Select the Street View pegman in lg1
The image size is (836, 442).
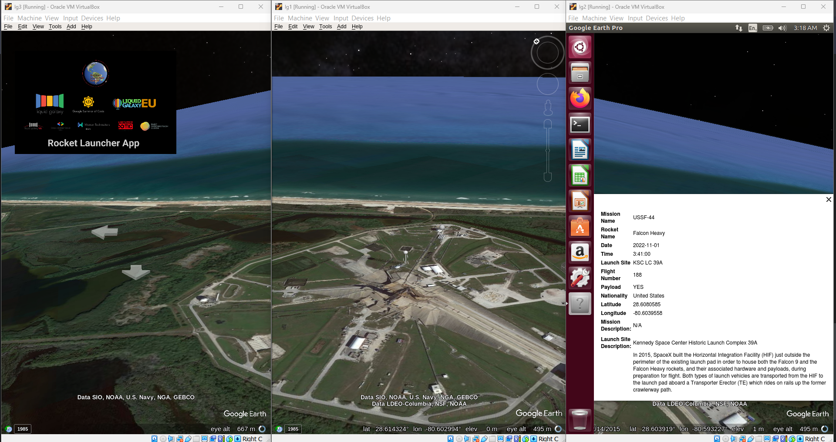pos(548,108)
